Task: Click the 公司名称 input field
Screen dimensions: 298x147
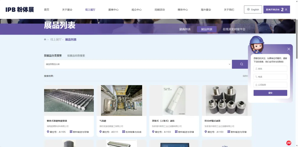Action: pos(270,85)
